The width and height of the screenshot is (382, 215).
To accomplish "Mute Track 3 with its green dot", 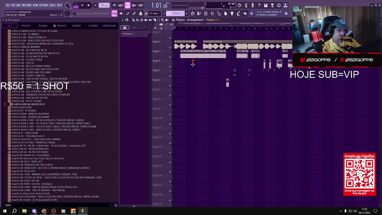I will click(170, 57).
